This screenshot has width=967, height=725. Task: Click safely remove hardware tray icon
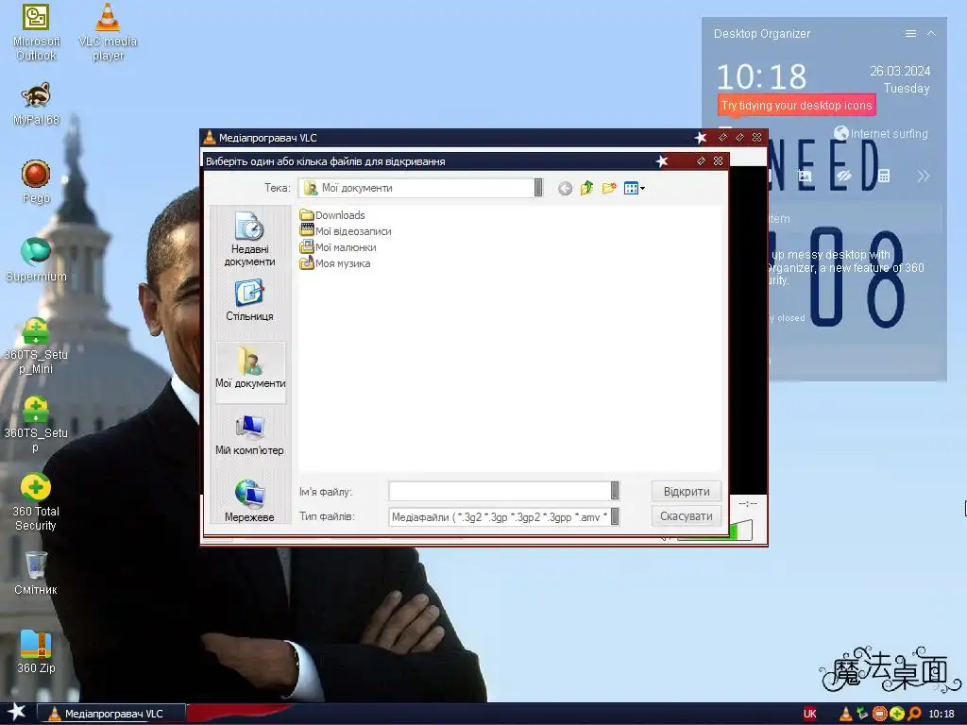(862, 714)
